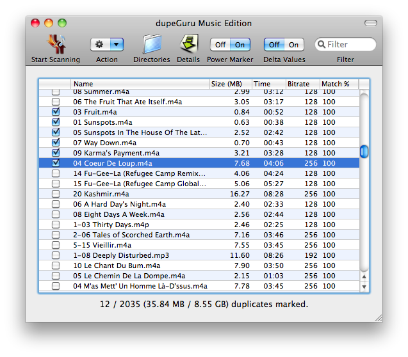The image size is (408, 357).
Task: Open the Directories folder icon
Action: click(x=152, y=44)
